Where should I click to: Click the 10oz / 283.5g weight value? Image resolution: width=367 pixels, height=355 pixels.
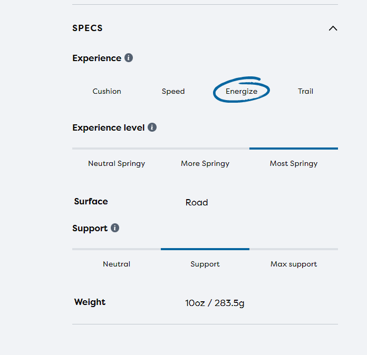point(215,303)
